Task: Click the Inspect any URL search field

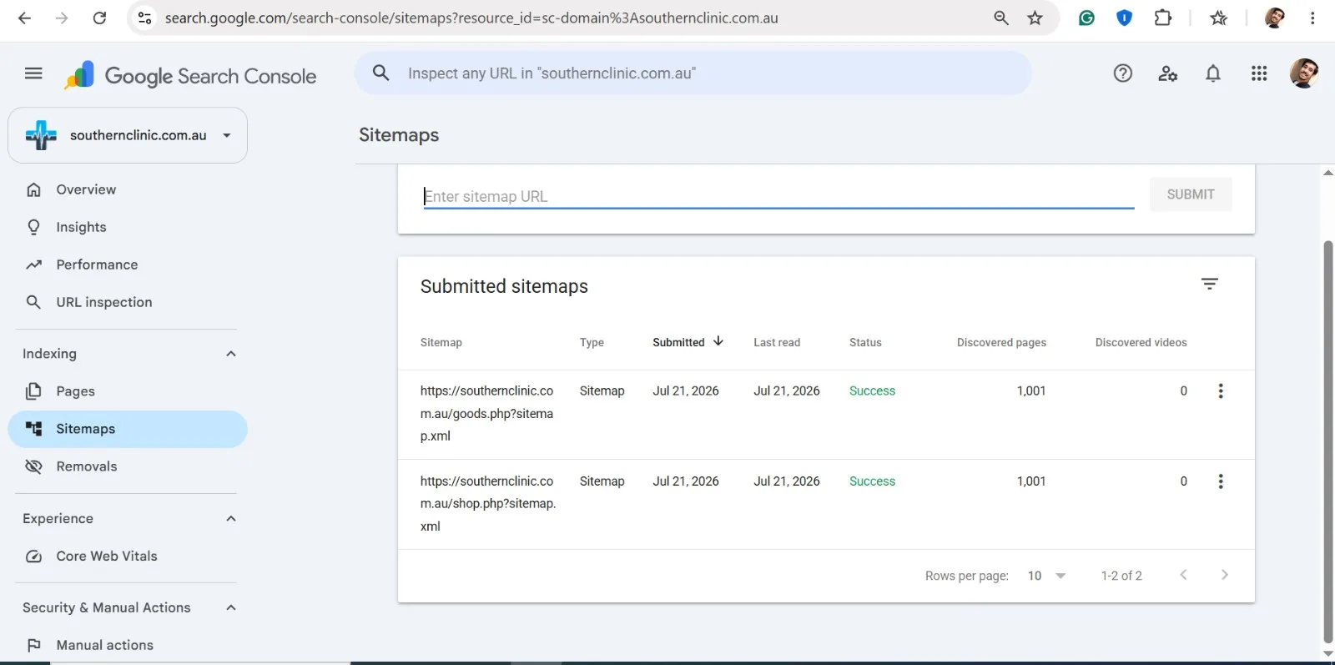Action: pyautogui.click(x=693, y=73)
